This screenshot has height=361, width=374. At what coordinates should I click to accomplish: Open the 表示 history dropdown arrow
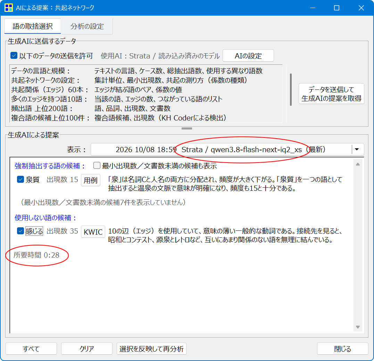357,149
